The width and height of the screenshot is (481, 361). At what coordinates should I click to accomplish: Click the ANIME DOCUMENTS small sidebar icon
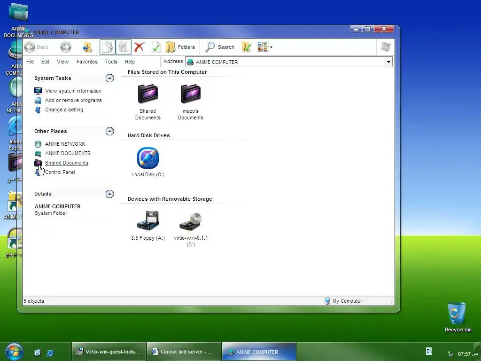point(38,154)
